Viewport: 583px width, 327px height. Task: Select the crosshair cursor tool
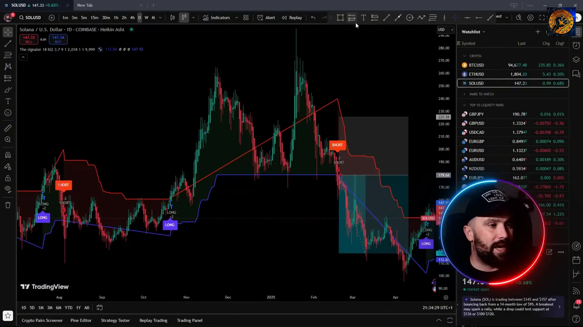click(x=8, y=32)
